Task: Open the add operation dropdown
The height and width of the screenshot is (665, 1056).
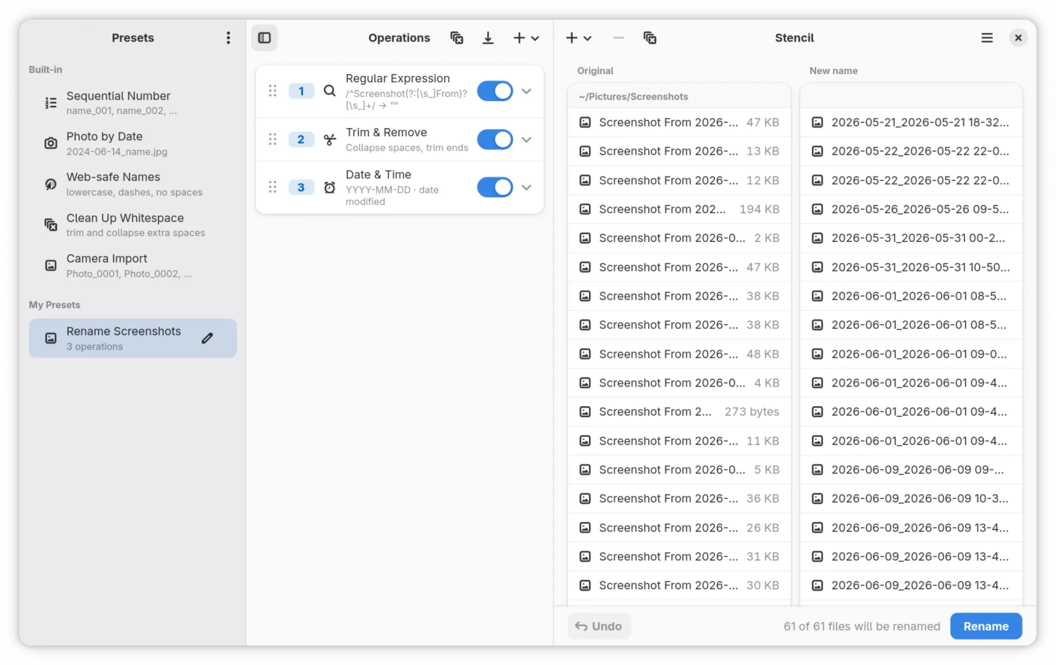Action: click(526, 38)
